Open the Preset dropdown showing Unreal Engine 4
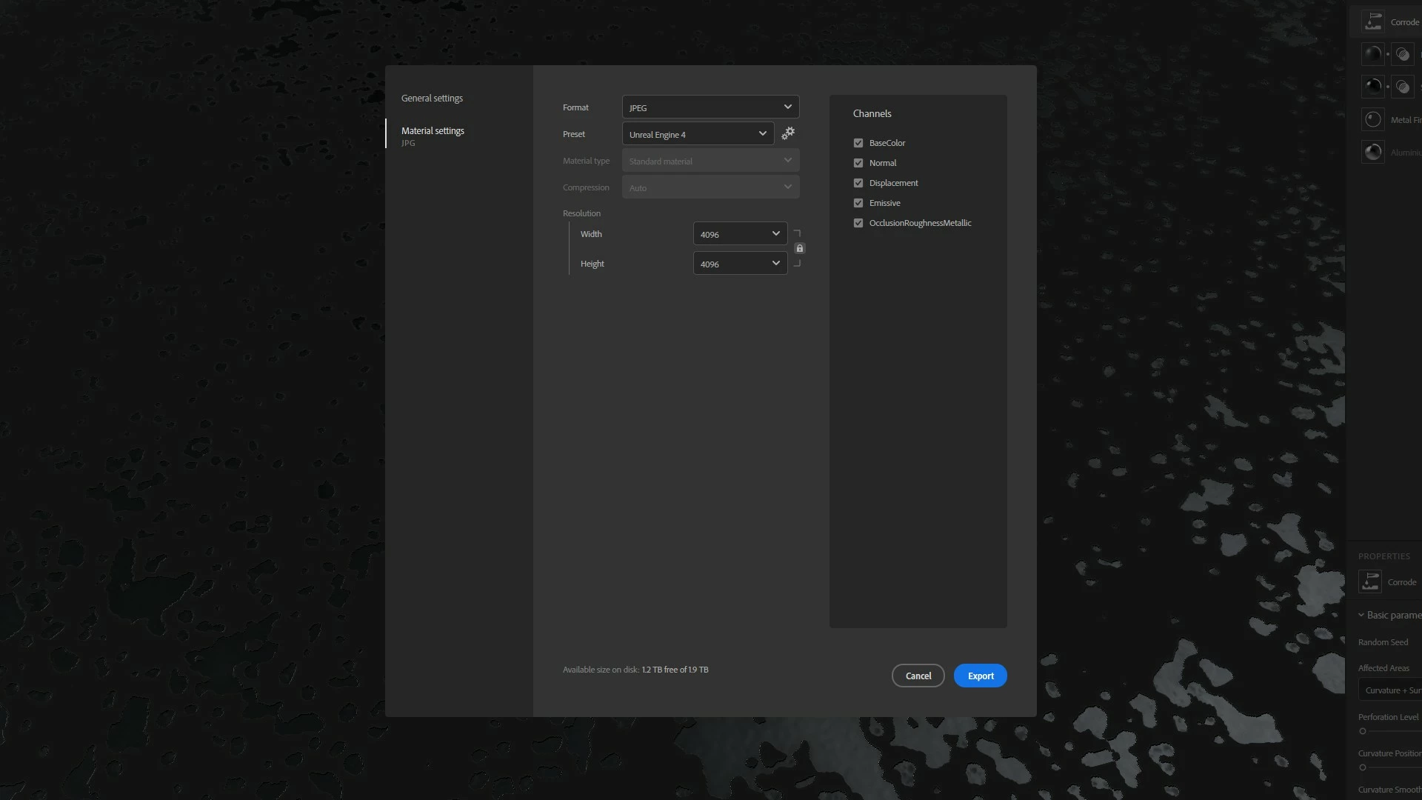The width and height of the screenshot is (1422, 800). [x=698, y=134]
